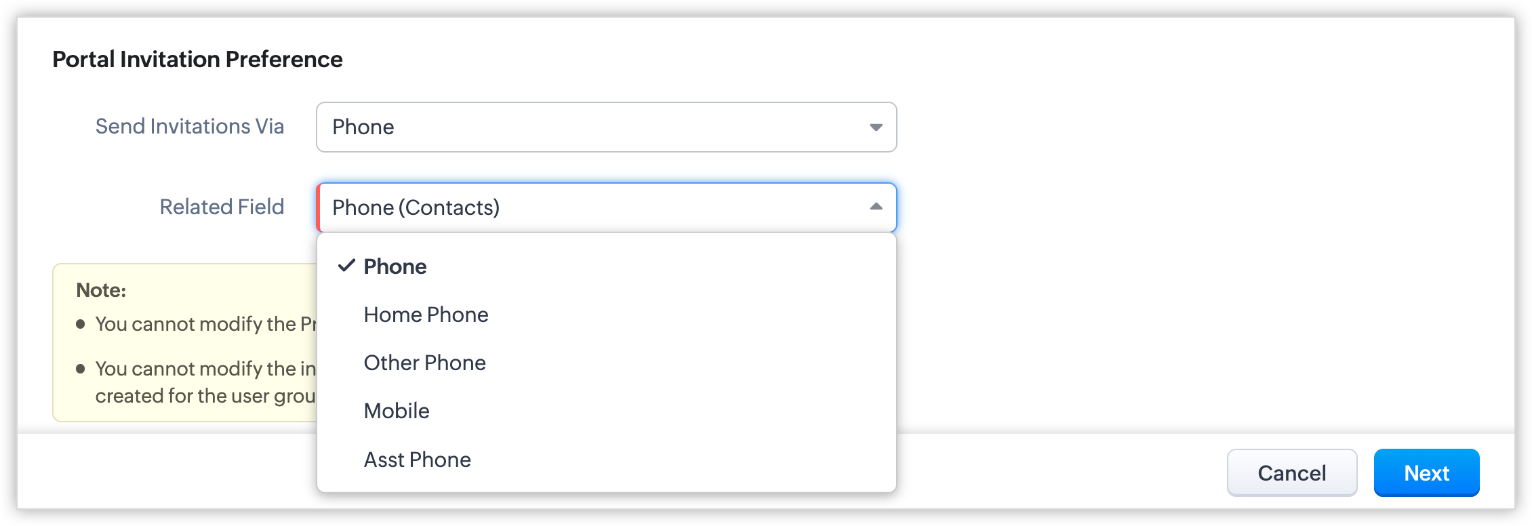Click the Related Field combo box
The width and height of the screenshot is (1532, 526).
coord(605,207)
